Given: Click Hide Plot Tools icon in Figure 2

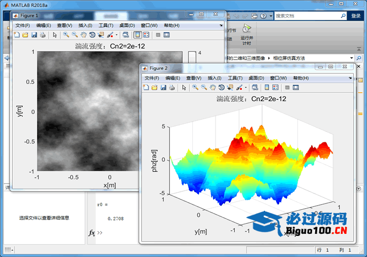Looking at the screenshot, I should (x=287, y=87).
